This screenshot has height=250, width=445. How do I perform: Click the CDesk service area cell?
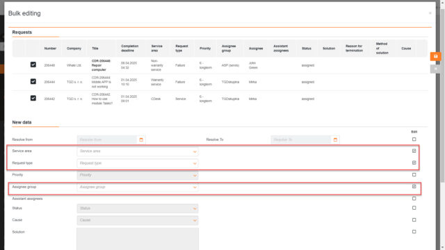tap(156, 99)
